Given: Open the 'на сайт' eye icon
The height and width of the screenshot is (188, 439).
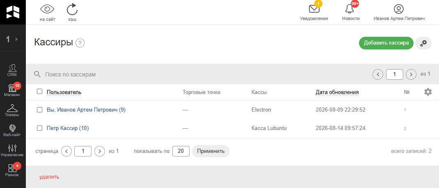Looking at the screenshot, I should click(x=47, y=9).
